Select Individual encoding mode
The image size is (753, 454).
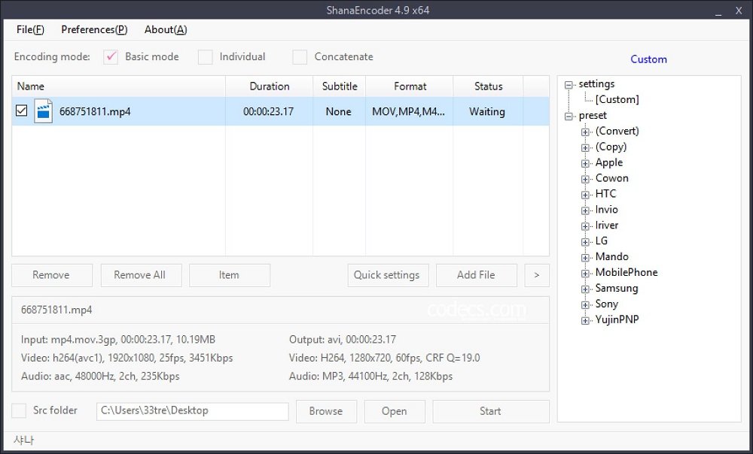tap(206, 57)
